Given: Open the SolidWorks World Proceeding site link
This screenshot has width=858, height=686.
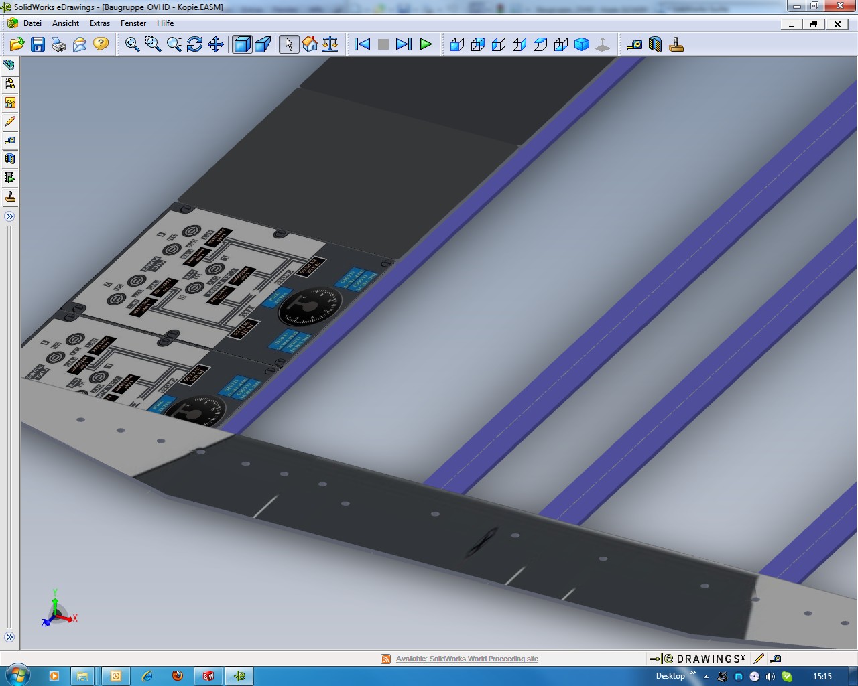Looking at the screenshot, I should pyautogui.click(x=467, y=659).
